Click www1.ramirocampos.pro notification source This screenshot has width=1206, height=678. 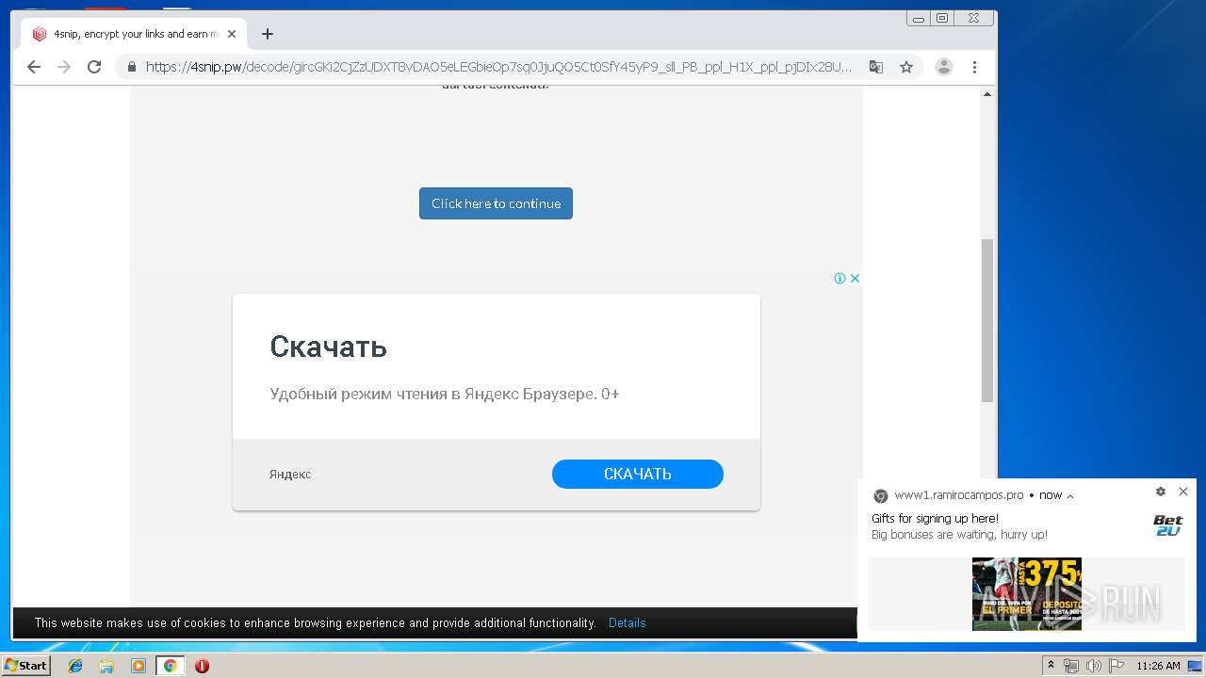tap(959, 495)
